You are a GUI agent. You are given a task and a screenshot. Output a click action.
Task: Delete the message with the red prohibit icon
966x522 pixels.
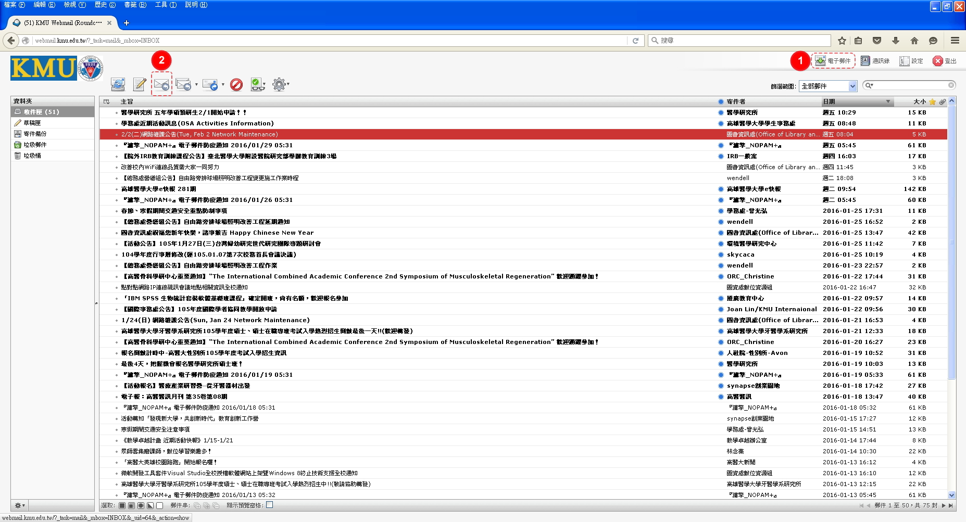click(236, 84)
